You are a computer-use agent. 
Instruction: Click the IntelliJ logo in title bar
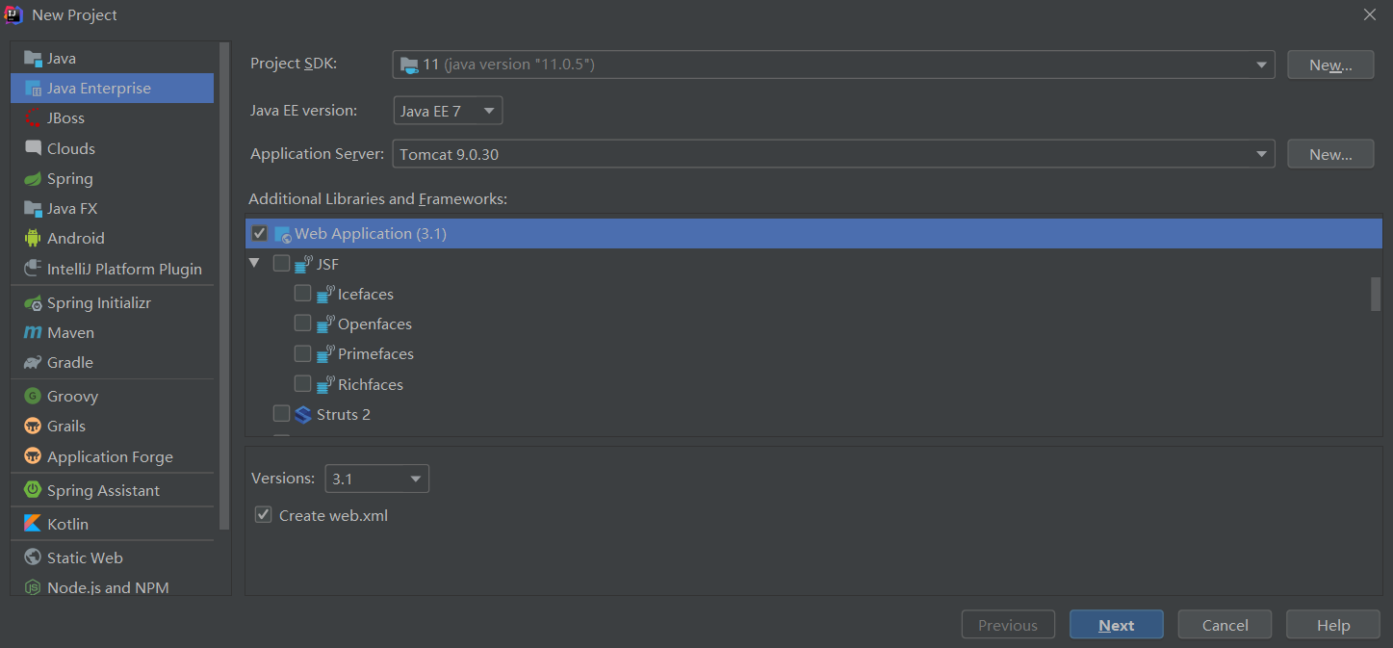14,14
